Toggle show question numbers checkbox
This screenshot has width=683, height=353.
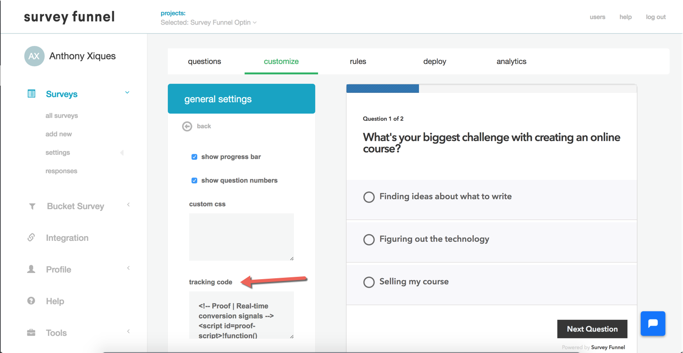pos(194,180)
